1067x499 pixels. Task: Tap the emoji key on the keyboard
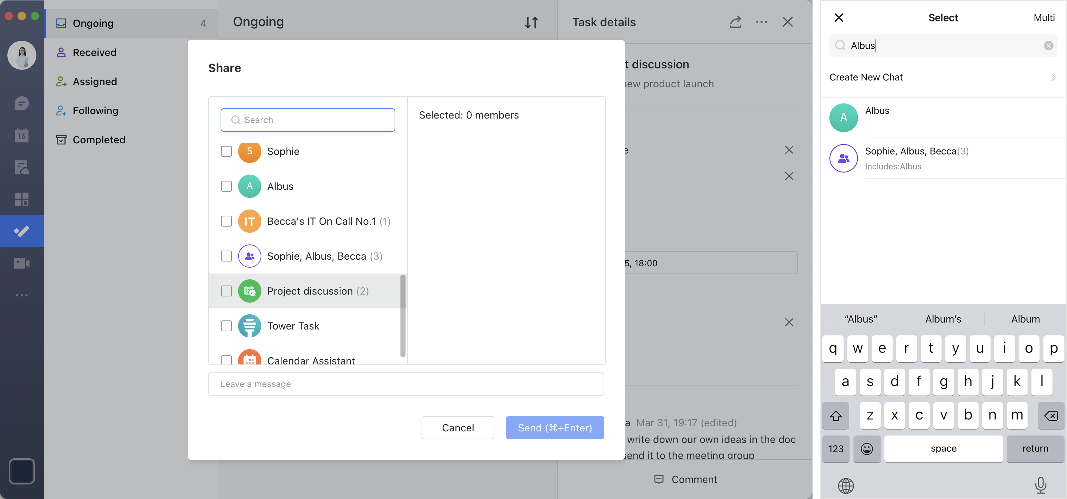click(866, 448)
